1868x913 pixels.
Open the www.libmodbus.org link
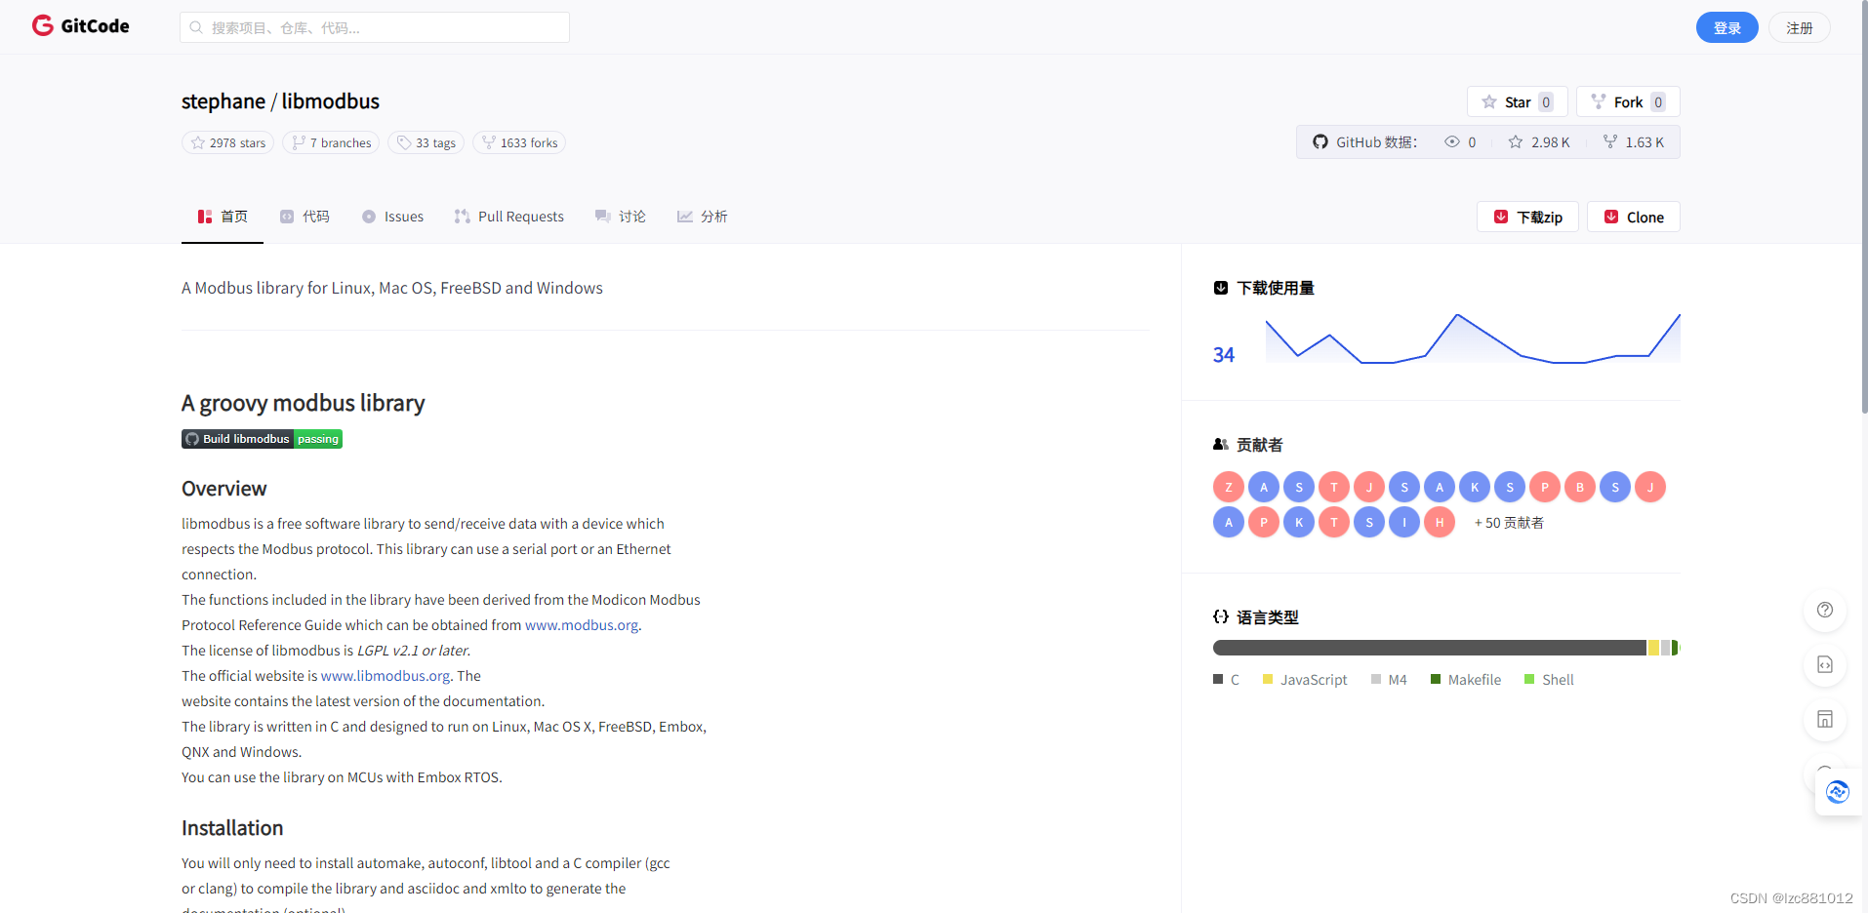pos(386,676)
